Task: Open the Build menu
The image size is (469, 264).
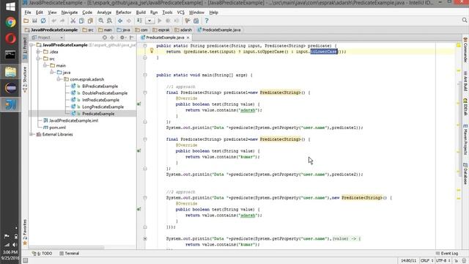Action: [141, 12]
